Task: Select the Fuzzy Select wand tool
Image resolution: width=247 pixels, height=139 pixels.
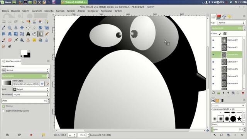Action: [x=22, y=22]
